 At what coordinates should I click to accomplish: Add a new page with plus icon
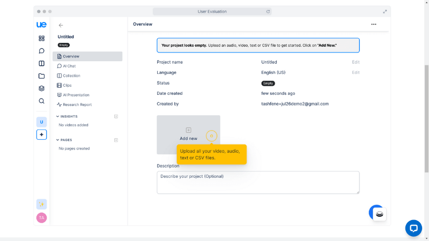pyautogui.click(x=116, y=140)
